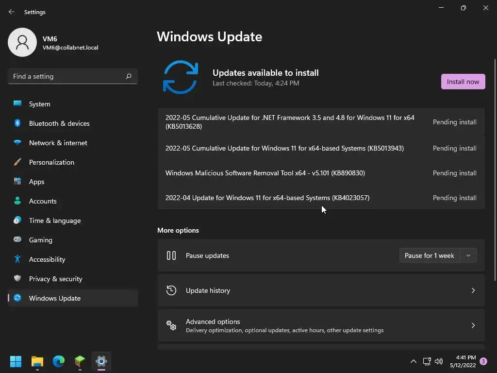Click Pending install status for KB5013943
The image size is (497, 373).
click(454, 148)
